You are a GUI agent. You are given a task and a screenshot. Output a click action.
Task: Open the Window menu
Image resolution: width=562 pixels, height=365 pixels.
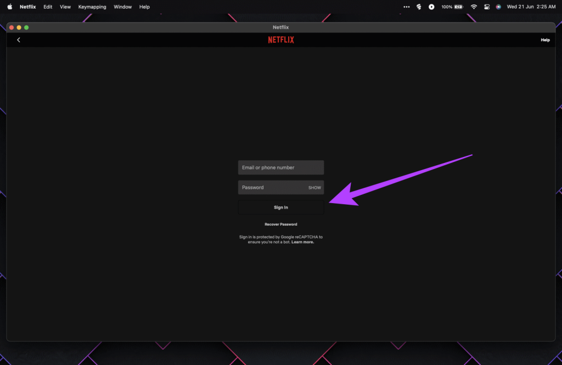(122, 7)
